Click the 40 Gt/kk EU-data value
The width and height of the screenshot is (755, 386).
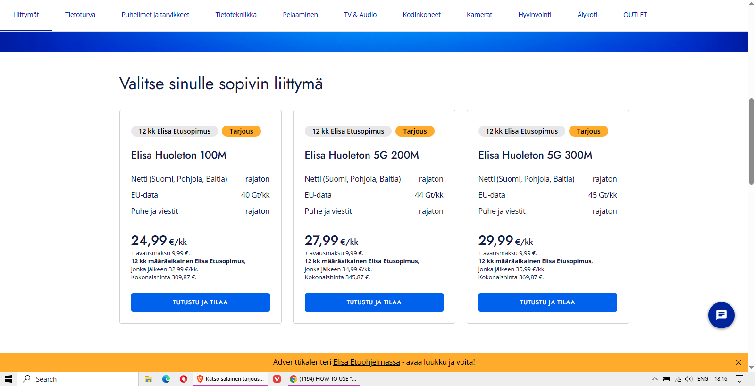(255, 195)
